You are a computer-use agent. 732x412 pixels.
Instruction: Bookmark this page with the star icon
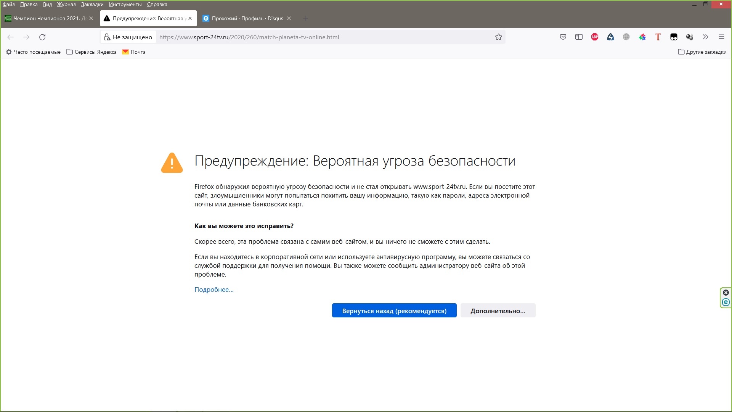pyautogui.click(x=498, y=37)
